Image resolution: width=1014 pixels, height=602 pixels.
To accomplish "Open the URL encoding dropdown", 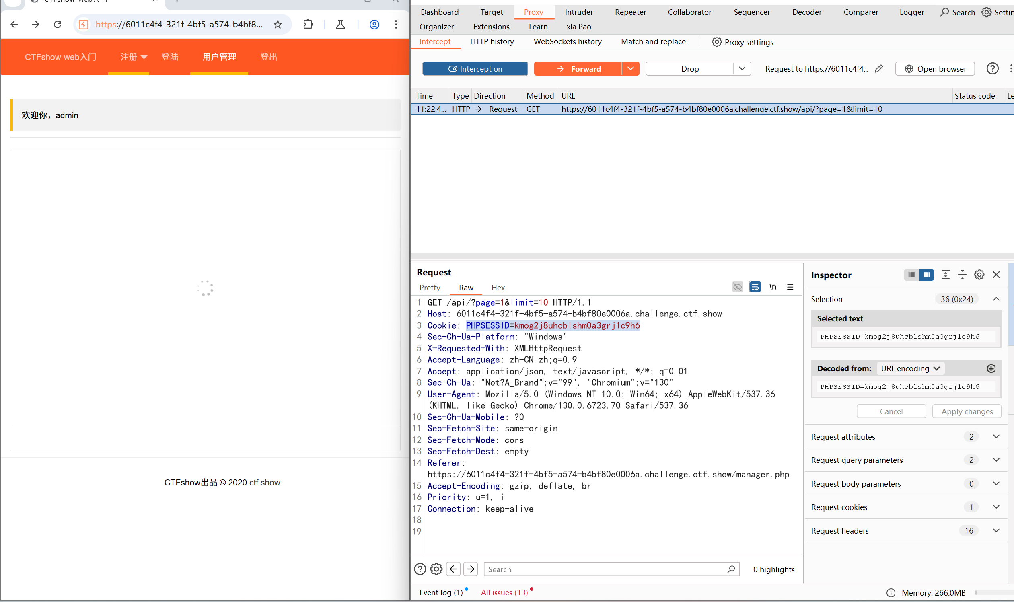I will 910,368.
